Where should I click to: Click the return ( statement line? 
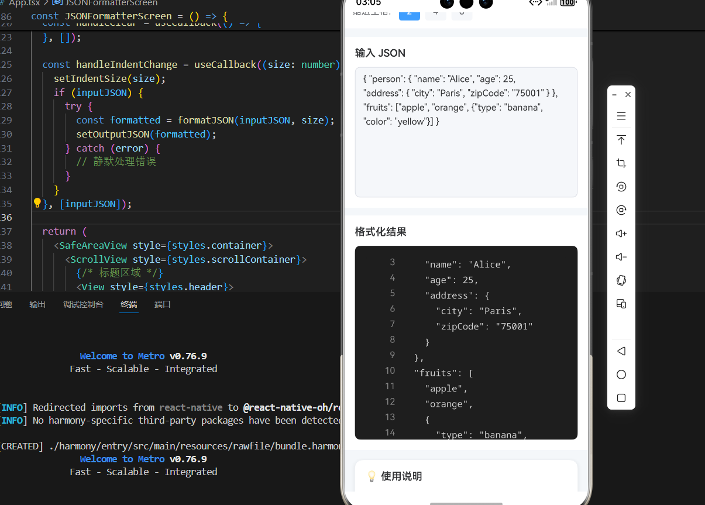[64, 231]
